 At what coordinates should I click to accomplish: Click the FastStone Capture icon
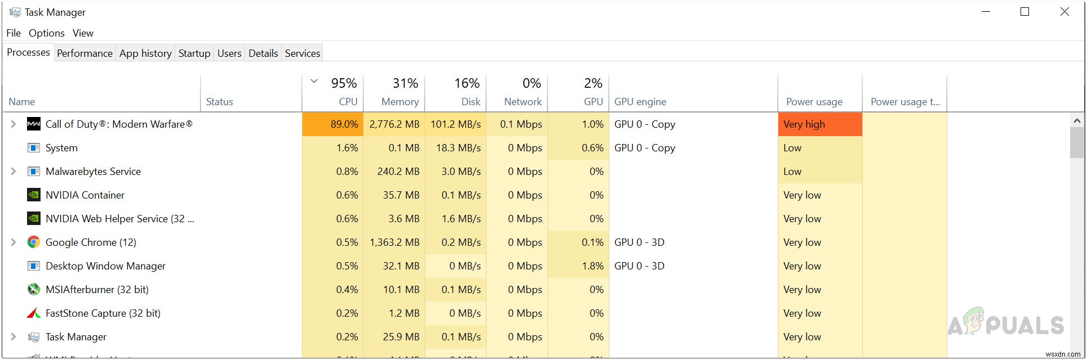pyautogui.click(x=34, y=313)
